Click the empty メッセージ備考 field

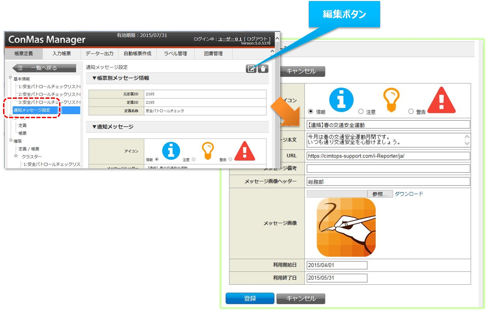pos(388,168)
